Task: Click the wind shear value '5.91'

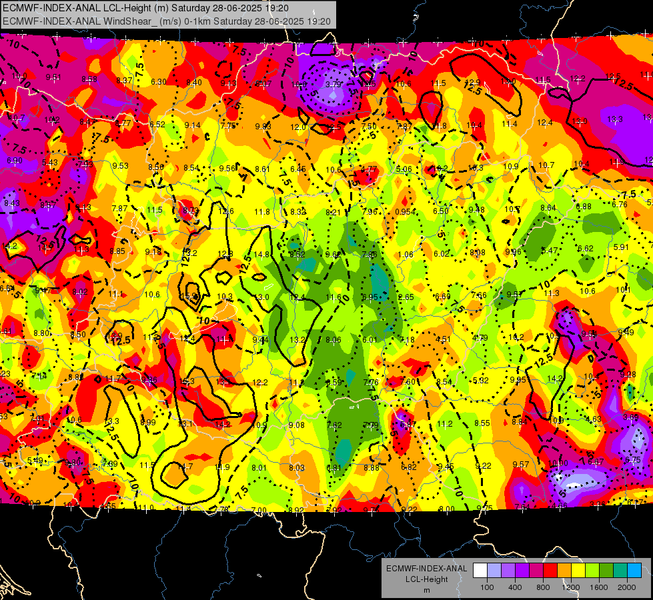Action: click(x=622, y=247)
